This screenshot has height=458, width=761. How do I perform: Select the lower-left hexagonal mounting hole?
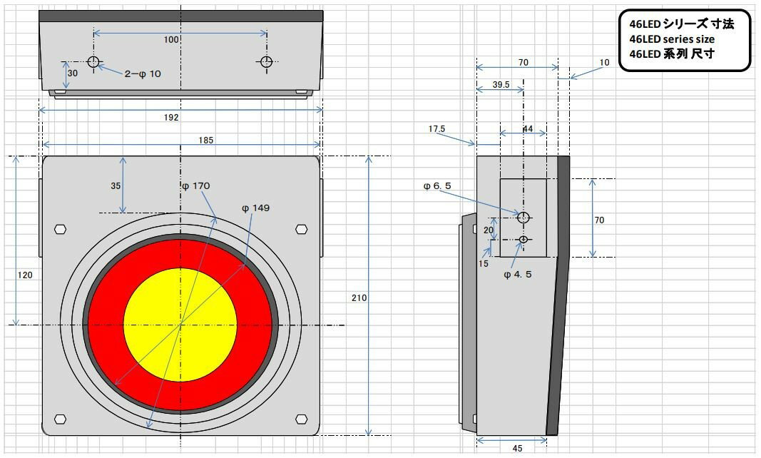(60, 419)
